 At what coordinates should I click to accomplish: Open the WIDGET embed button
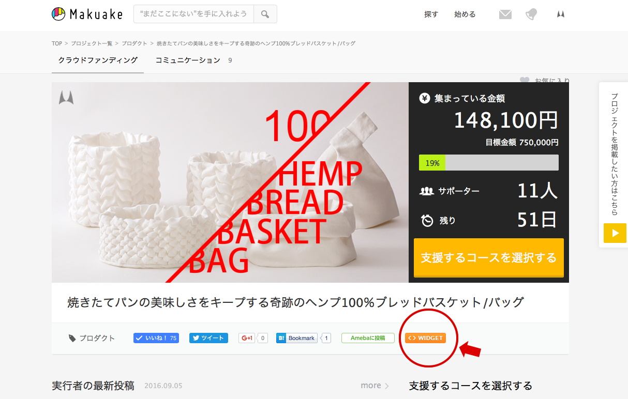pyautogui.click(x=425, y=338)
